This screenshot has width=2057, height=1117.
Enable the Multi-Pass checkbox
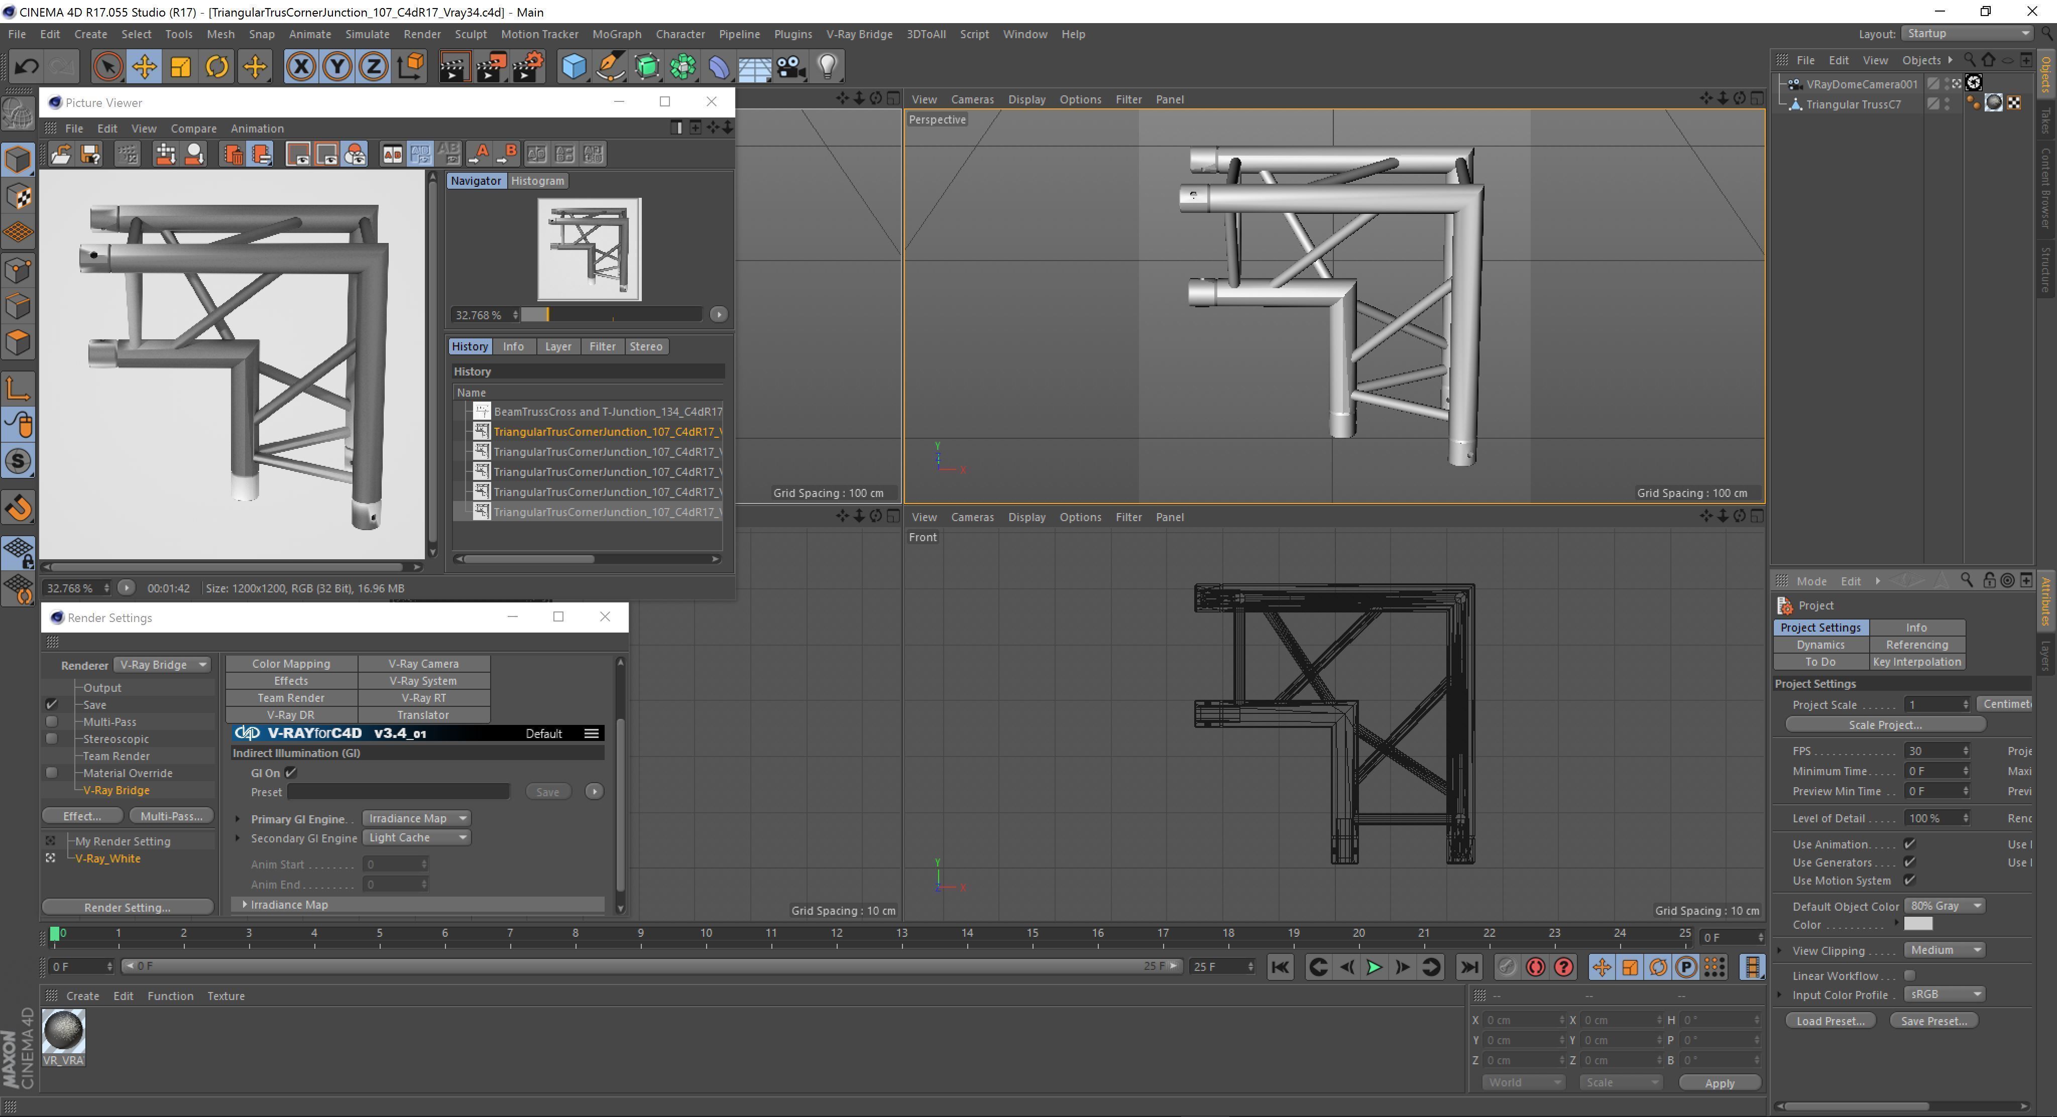point(52,722)
